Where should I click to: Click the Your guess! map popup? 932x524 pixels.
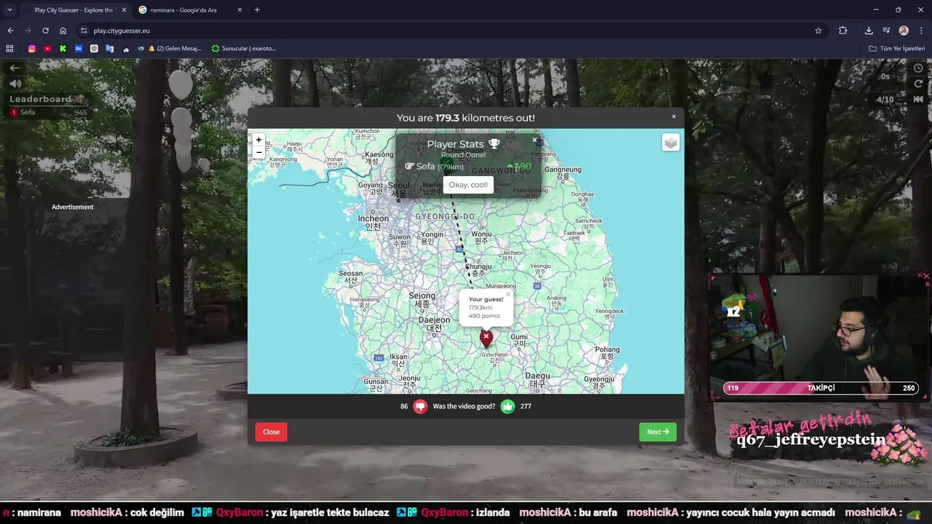click(486, 307)
